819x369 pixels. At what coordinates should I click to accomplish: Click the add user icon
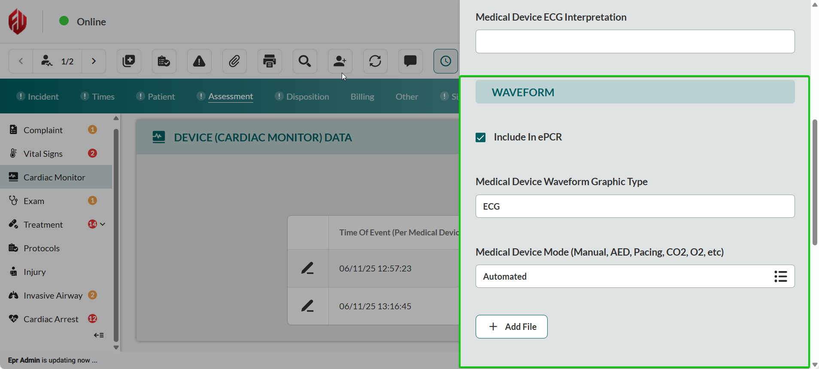click(340, 61)
